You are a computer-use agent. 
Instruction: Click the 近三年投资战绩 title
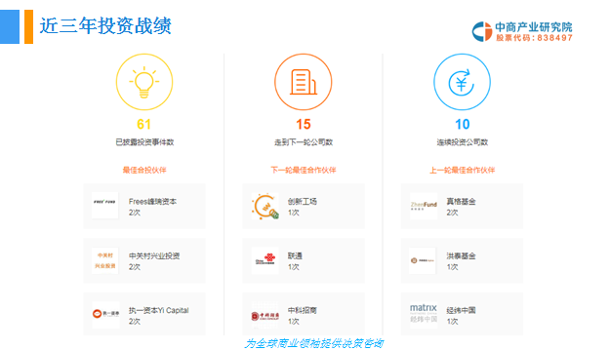tap(105, 26)
